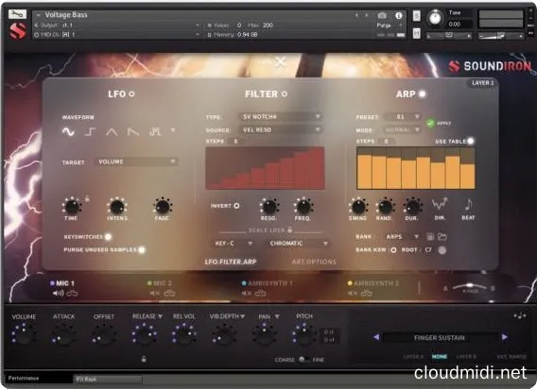The height and width of the screenshot is (389, 537).
Task: Toggle the filter INVERT switch
Action: (x=236, y=206)
